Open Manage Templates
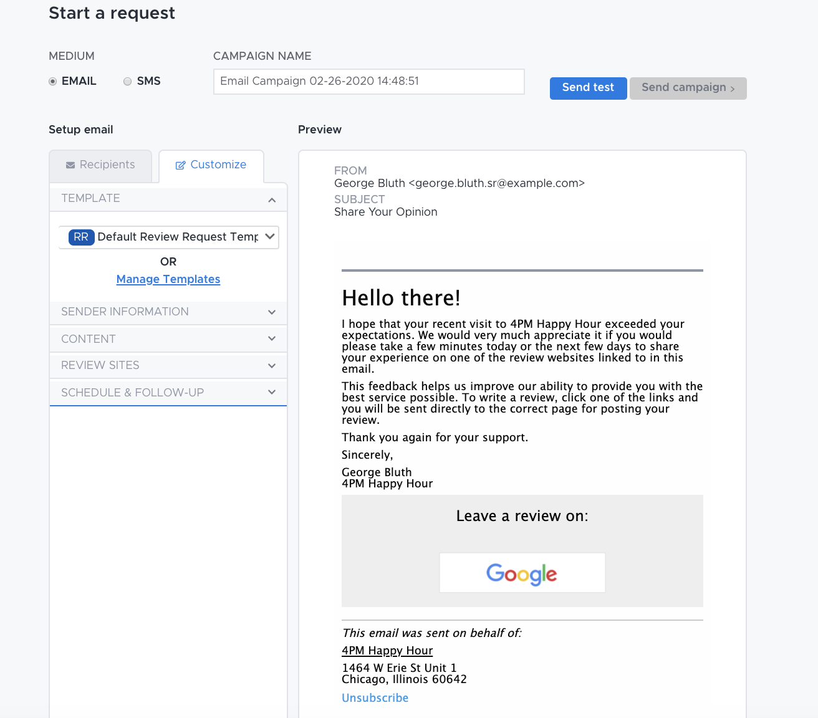Image resolution: width=818 pixels, height=718 pixels. 168,279
